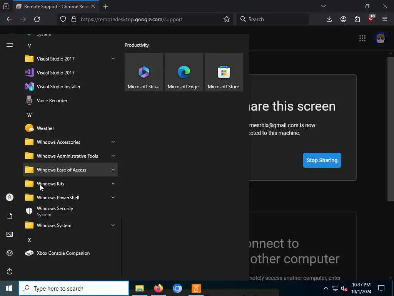Expand Windows Administrative Tools folder
Screen dimensions: 394x296
coord(70,156)
